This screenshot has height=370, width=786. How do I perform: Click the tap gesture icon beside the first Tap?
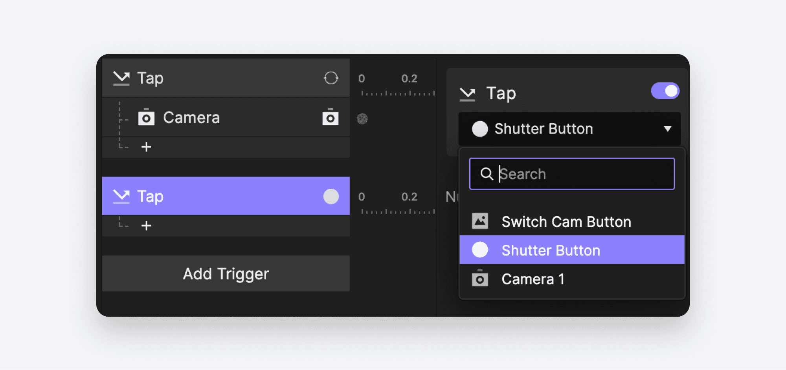pos(121,78)
